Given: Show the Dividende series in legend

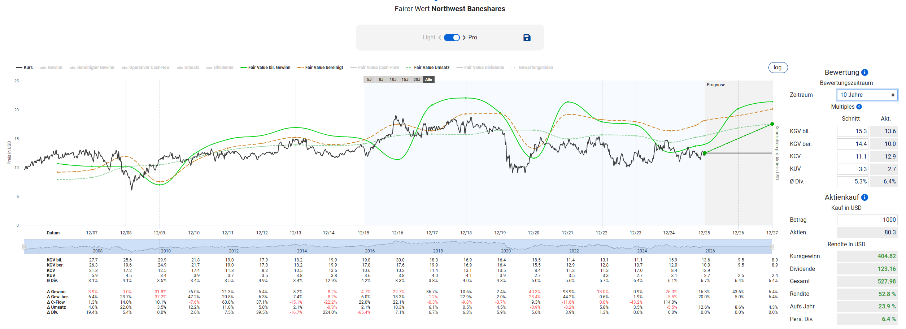Looking at the screenshot, I should 220,68.
